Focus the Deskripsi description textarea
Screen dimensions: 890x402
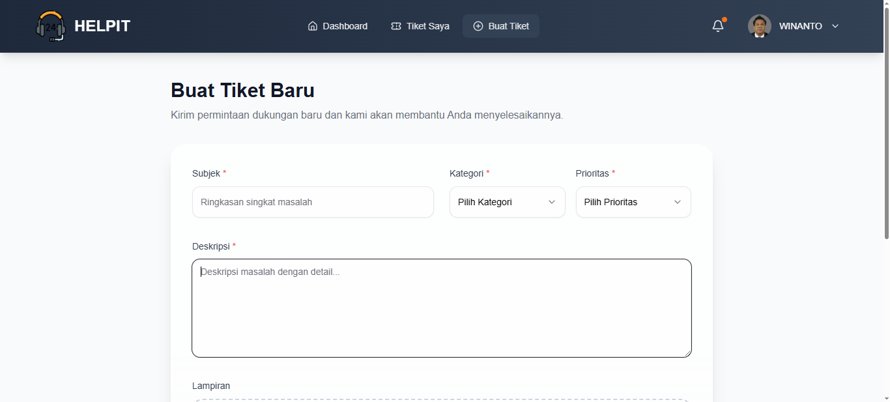click(x=441, y=306)
